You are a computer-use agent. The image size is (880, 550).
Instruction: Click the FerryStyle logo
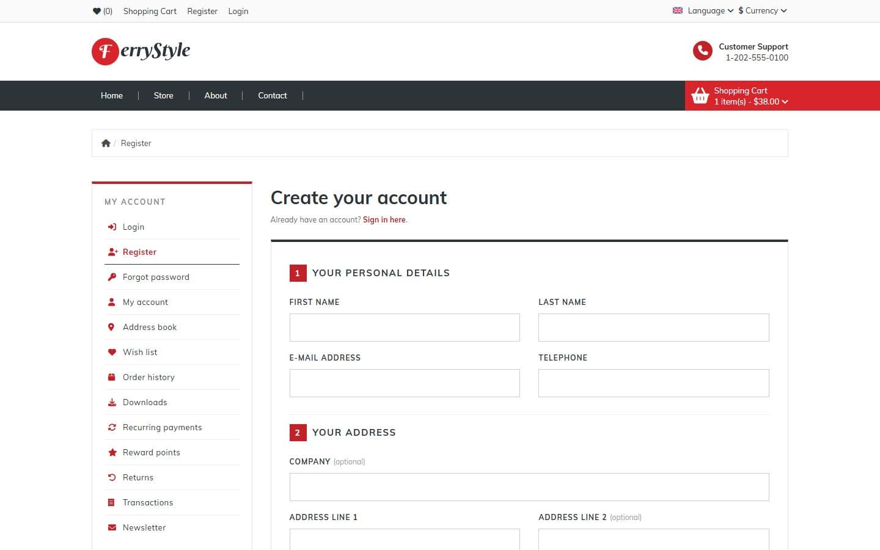[141, 51]
